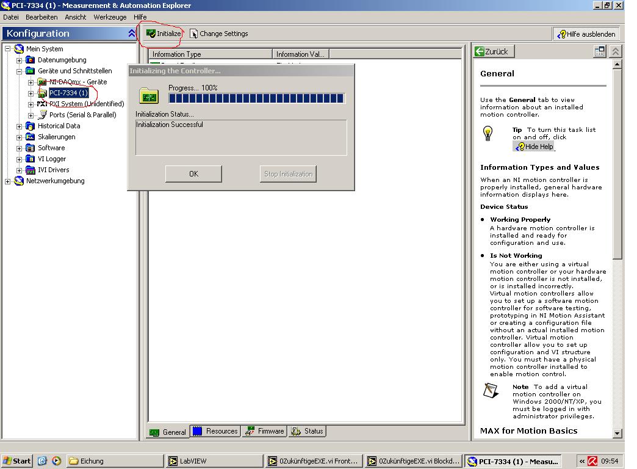Click the Stop Initialization button
637x469 pixels.
click(x=288, y=174)
